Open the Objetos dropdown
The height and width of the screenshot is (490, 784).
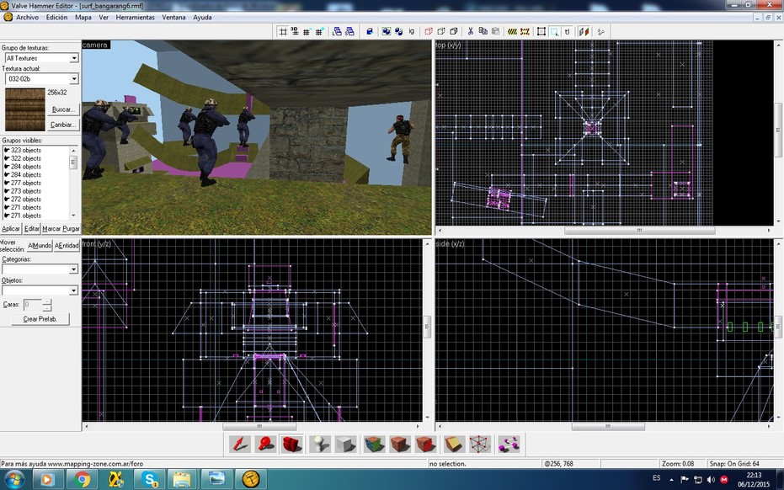[73, 290]
